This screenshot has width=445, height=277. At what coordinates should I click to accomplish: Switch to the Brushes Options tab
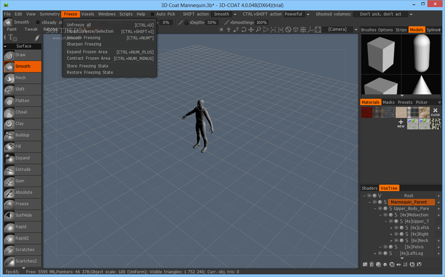pos(377,30)
